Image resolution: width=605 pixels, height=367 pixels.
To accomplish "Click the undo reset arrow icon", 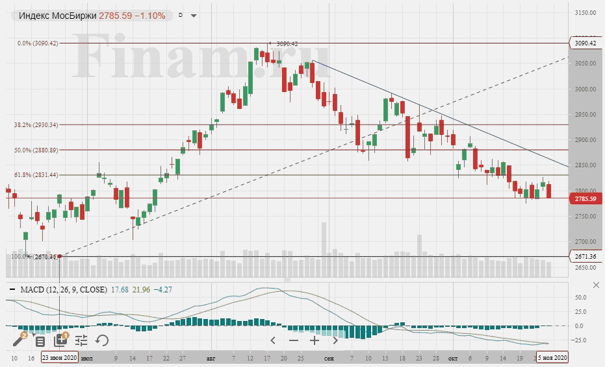I will point(102,340).
